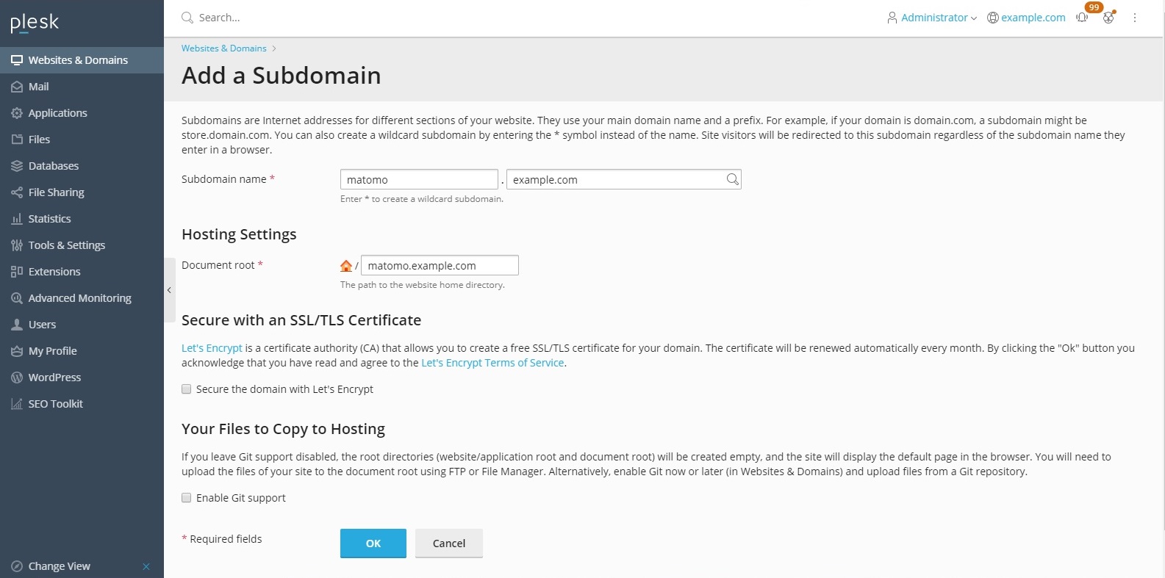Screen dimensions: 1165x578
Task: Open Databases in the sidebar
Action: [x=54, y=166]
